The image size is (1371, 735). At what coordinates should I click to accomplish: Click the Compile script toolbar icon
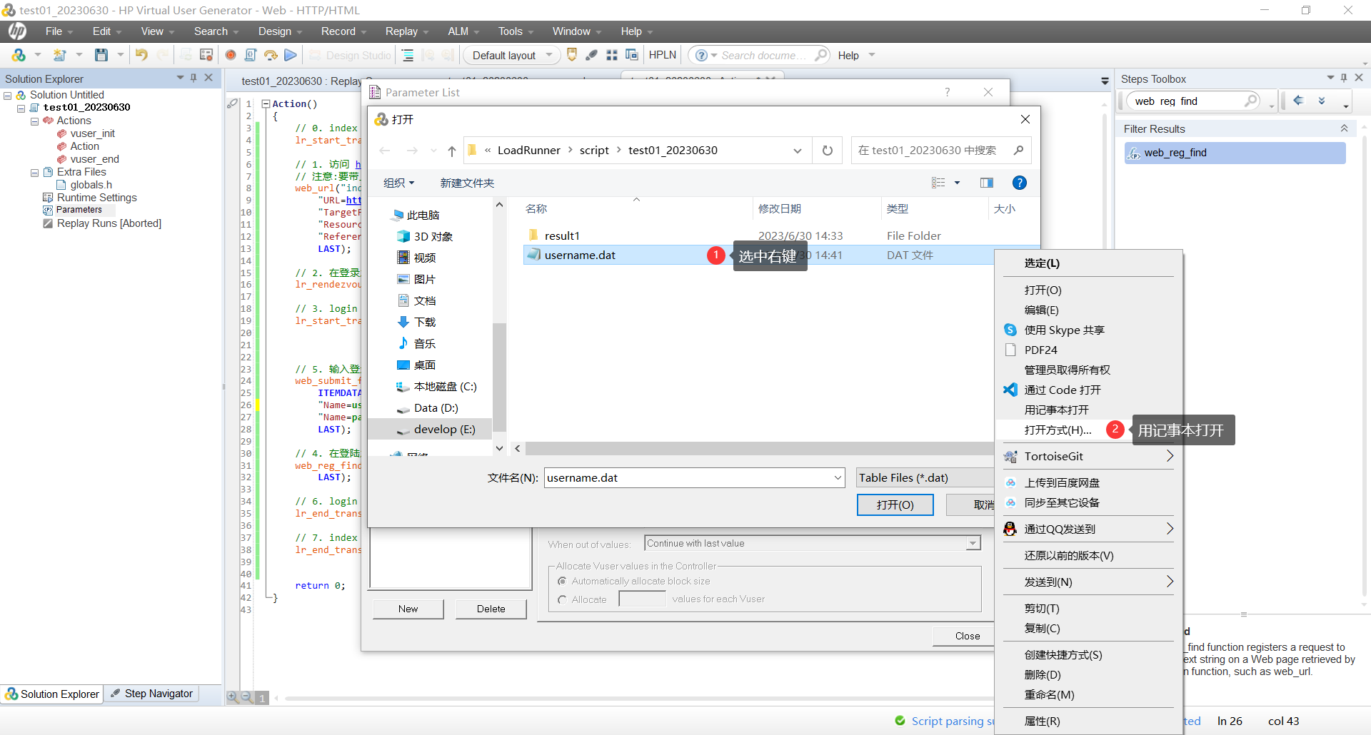coord(251,55)
